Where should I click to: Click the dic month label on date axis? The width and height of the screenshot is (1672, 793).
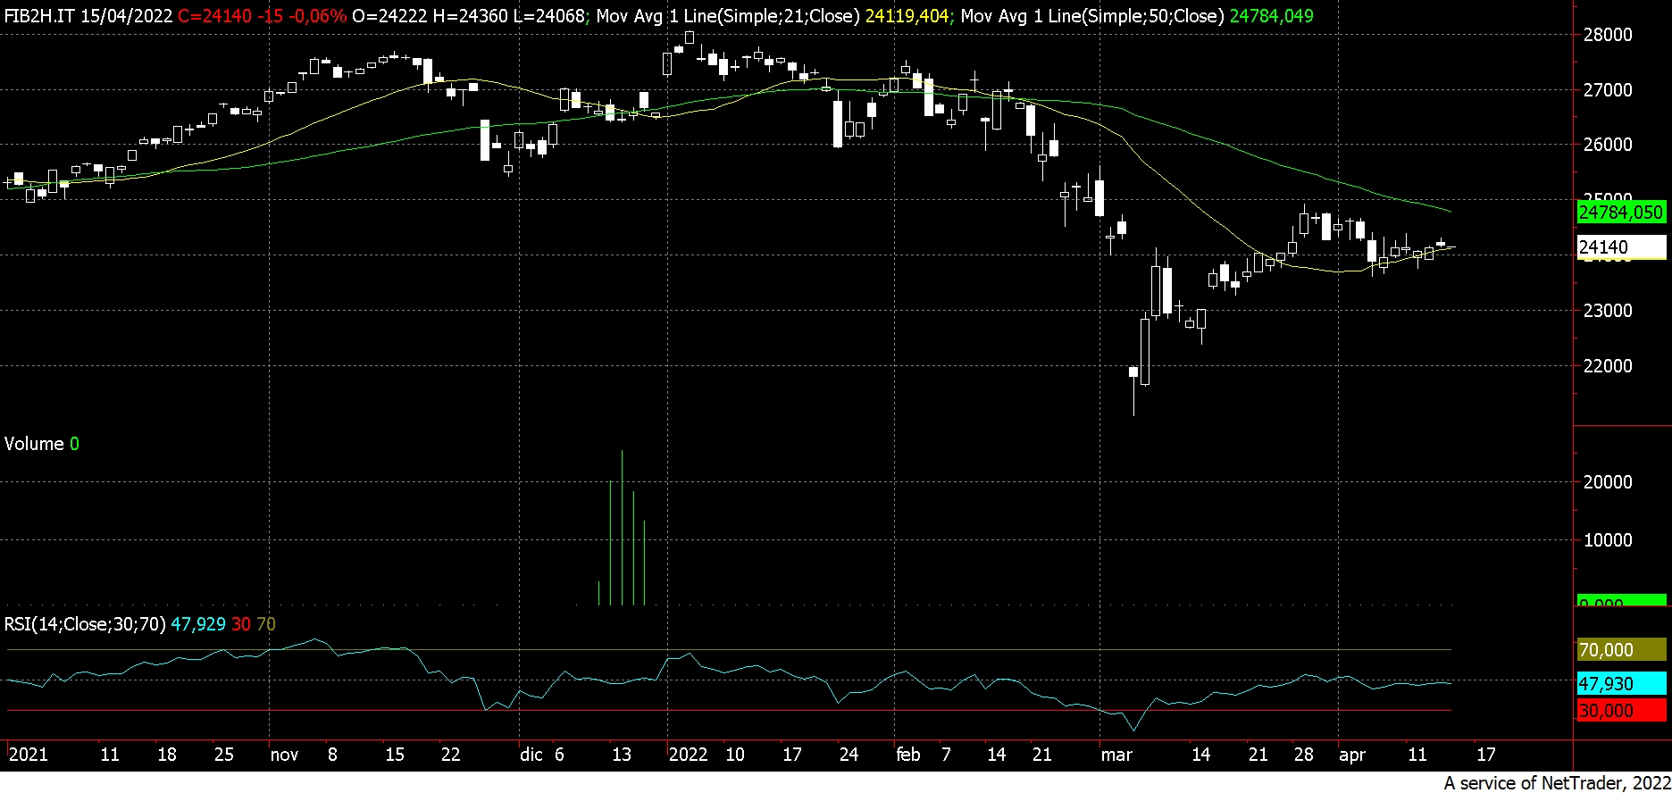(531, 755)
